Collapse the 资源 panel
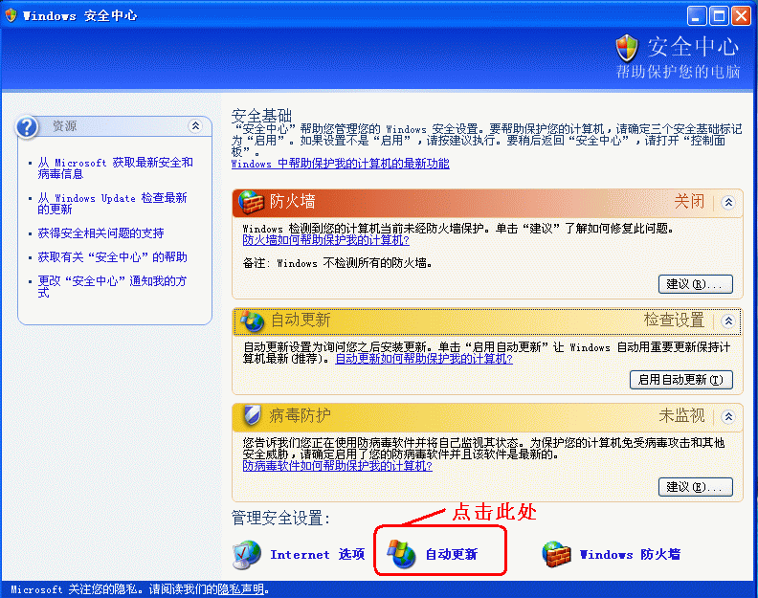The height and width of the screenshot is (598, 758). pyautogui.click(x=195, y=126)
